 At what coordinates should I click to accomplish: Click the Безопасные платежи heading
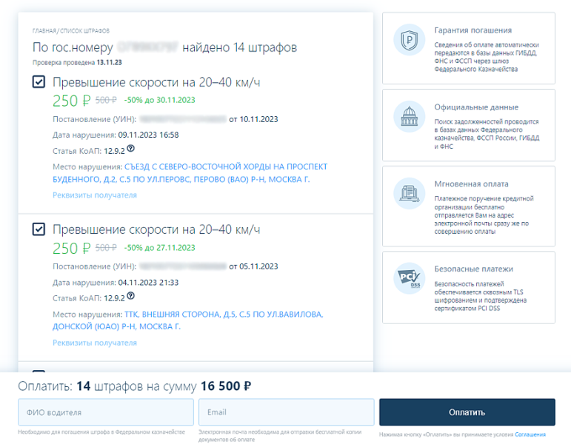pyautogui.click(x=473, y=269)
